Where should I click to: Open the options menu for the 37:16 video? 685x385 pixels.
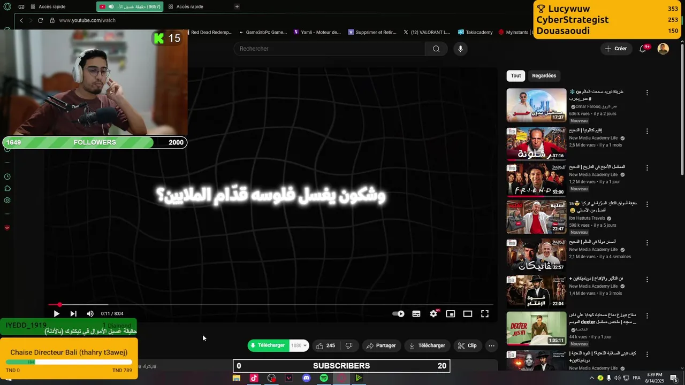coord(647,131)
